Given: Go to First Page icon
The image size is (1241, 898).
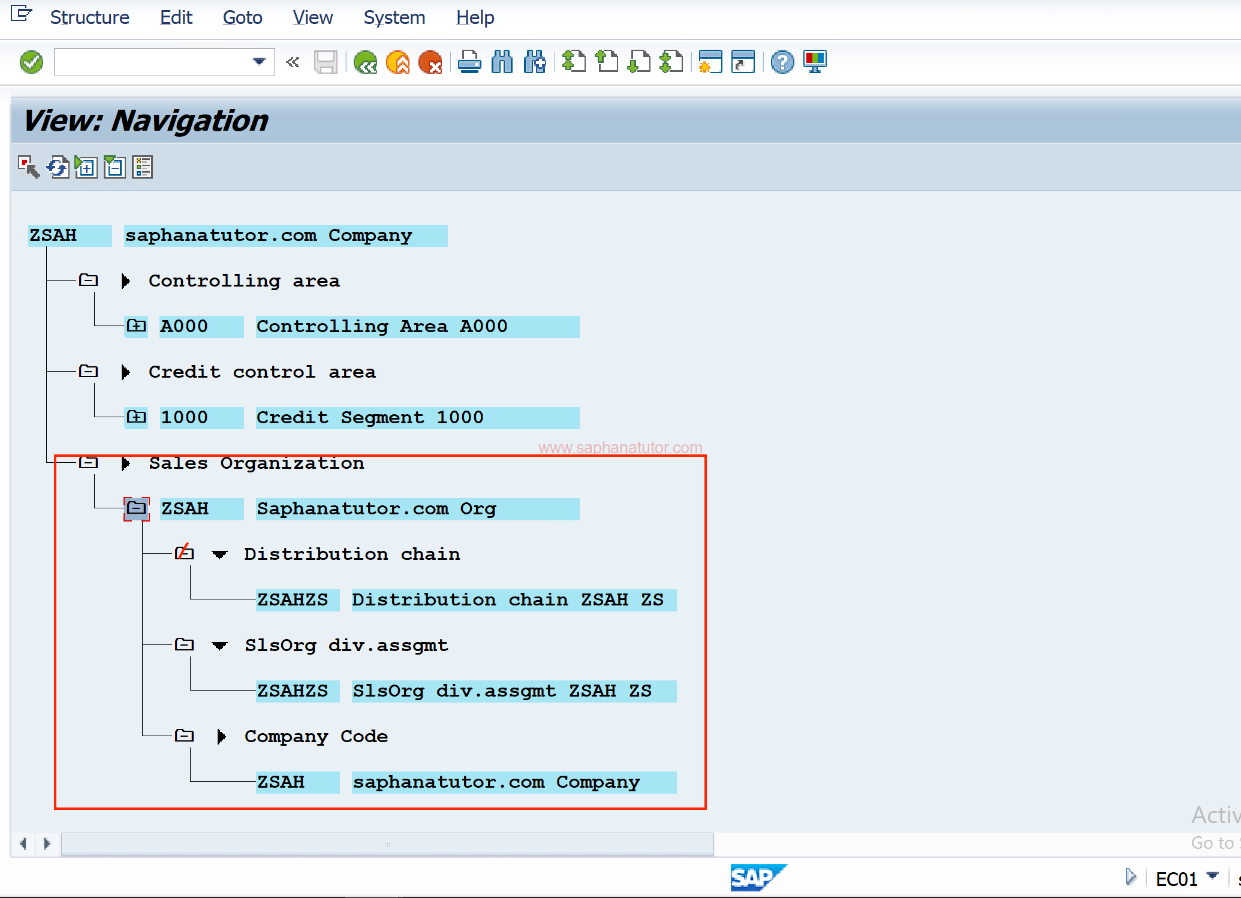Looking at the screenshot, I should (574, 62).
